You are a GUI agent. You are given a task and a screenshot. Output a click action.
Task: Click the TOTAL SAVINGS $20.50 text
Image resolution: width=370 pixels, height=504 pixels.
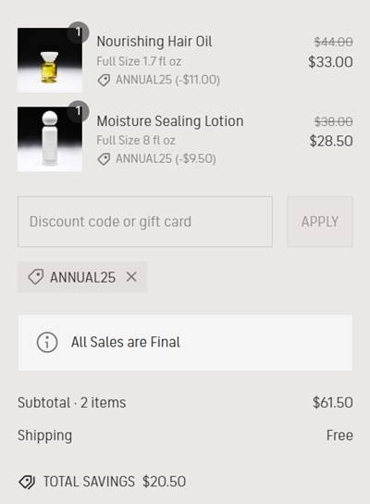point(115,482)
